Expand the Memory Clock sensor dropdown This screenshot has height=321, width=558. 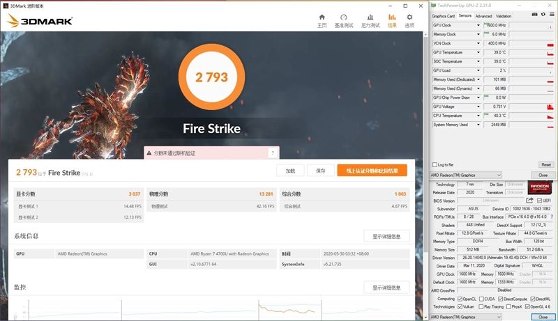coord(478,34)
